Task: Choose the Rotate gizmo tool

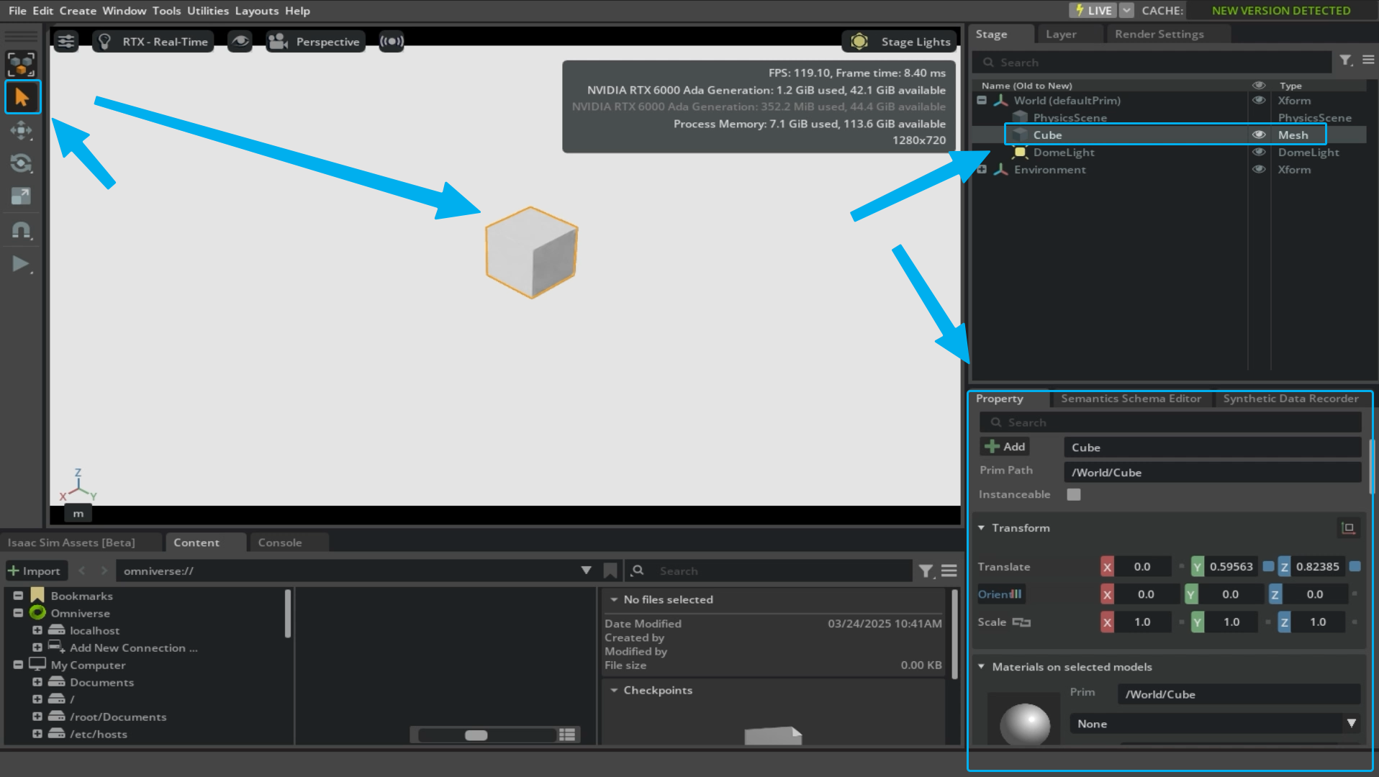Action: click(x=21, y=163)
